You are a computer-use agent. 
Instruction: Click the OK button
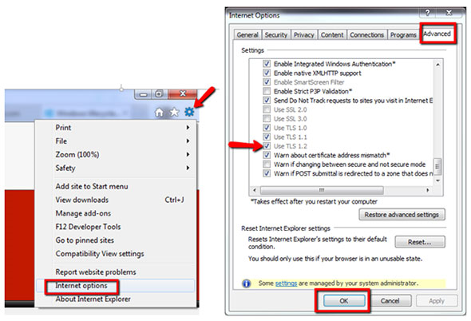(x=344, y=300)
